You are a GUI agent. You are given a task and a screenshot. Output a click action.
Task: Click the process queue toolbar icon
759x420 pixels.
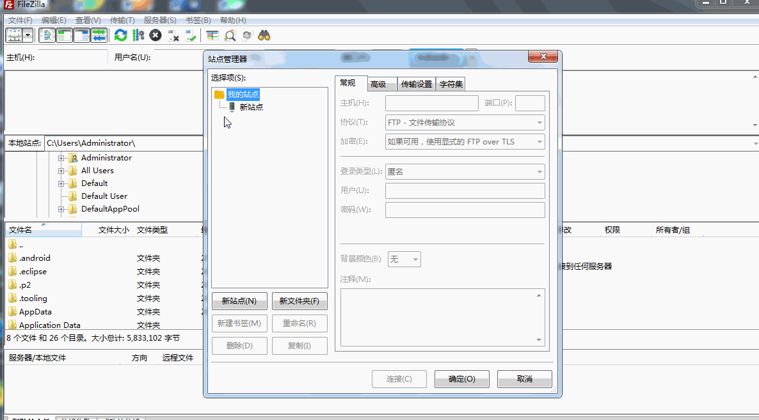(138, 35)
